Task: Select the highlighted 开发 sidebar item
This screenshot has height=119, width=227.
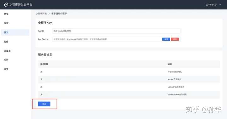Action: tap(15, 33)
